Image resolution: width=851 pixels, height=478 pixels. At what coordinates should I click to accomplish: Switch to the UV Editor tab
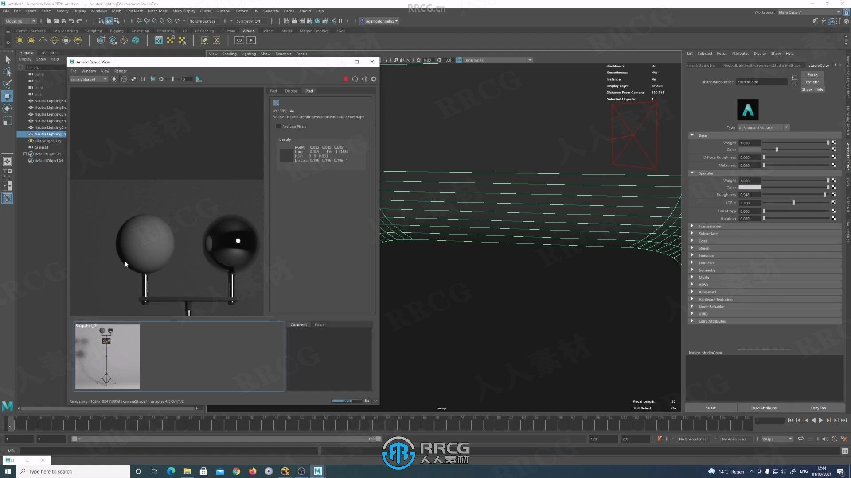50,53
